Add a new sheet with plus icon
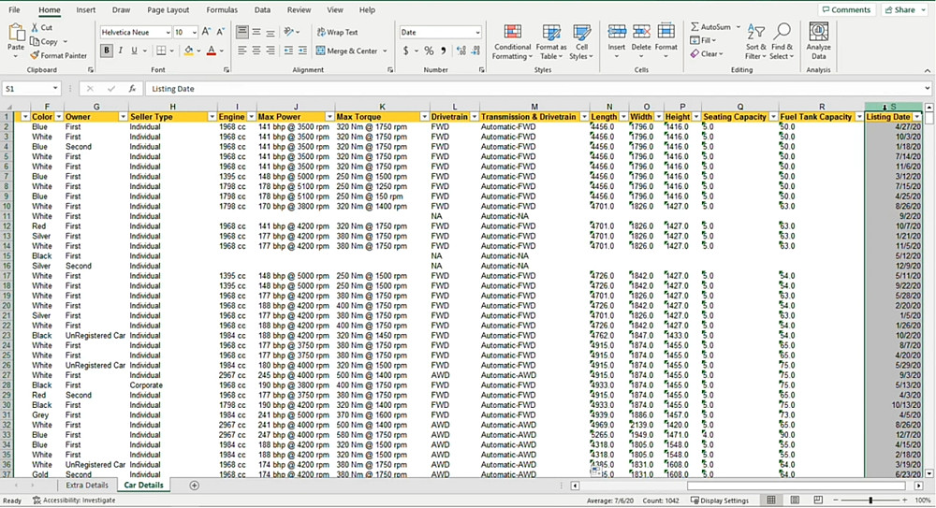The height and width of the screenshot is (508, 936). (195, 486)
